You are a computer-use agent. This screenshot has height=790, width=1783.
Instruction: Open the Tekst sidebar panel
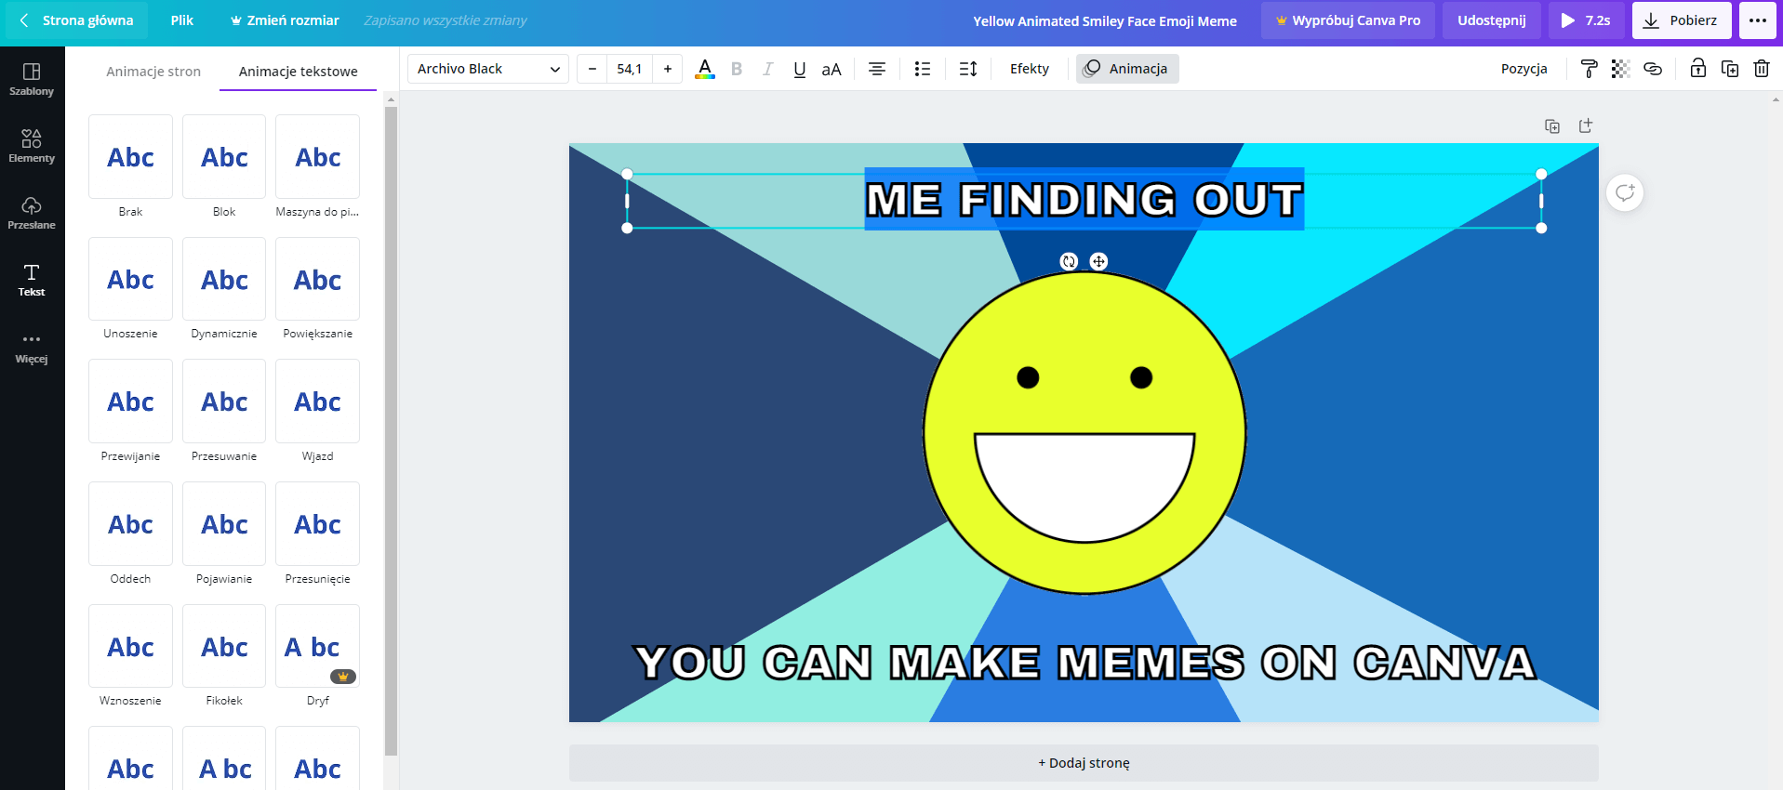point(32,281)
